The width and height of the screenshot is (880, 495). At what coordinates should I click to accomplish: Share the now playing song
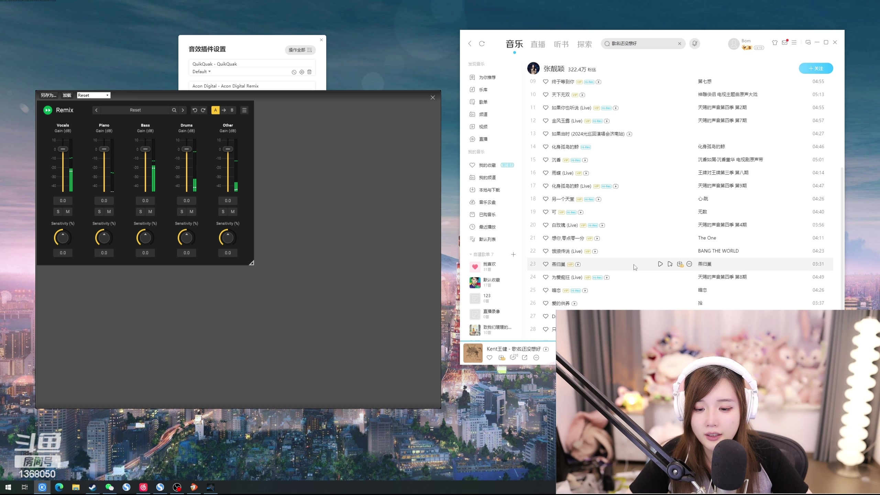click(525, 357)
